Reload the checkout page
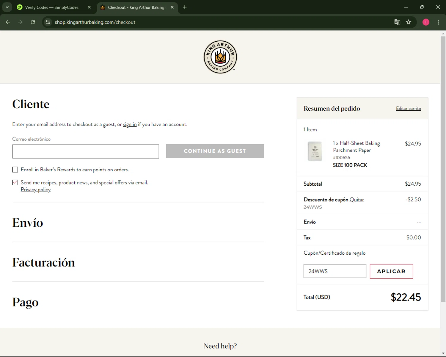Viewport: 446px width, 357px height. (x=33, y=22)
